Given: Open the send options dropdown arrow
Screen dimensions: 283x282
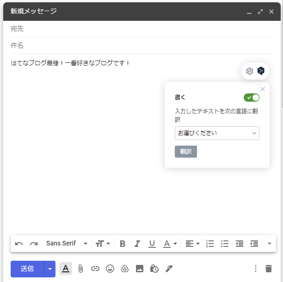Looking at the screenshot, I should (x=50, y=269).
